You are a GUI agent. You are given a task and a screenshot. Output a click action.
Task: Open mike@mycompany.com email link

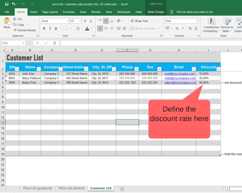click(180, 78)
